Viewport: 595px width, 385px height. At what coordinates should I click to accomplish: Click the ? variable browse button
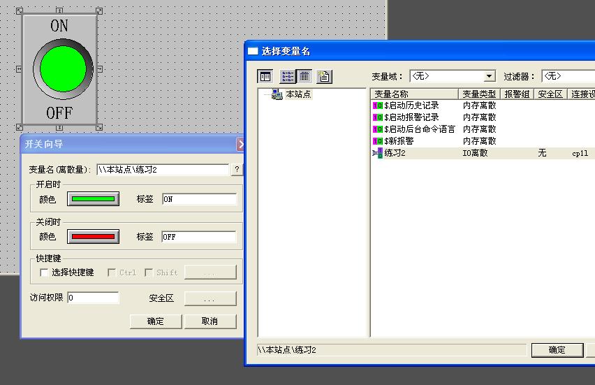coord(237,170)
